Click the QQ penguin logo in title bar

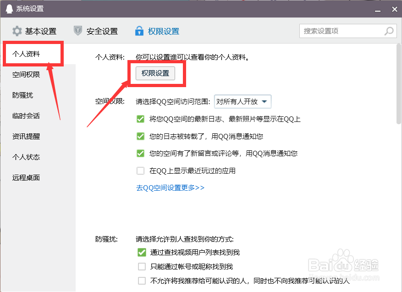(x=9, y=9)
